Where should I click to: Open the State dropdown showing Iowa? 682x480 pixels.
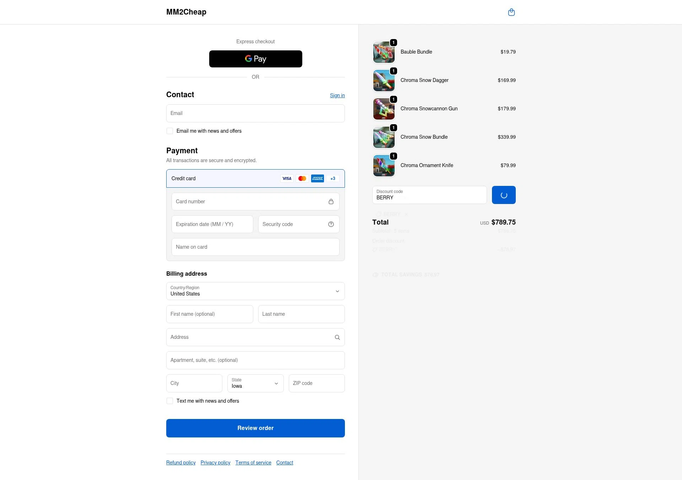[x=255, y=383]
